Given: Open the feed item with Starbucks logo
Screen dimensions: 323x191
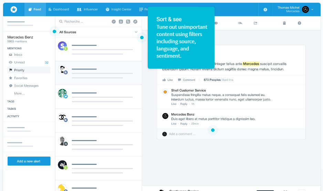Looking at the screenshot, I should (98, 97).
